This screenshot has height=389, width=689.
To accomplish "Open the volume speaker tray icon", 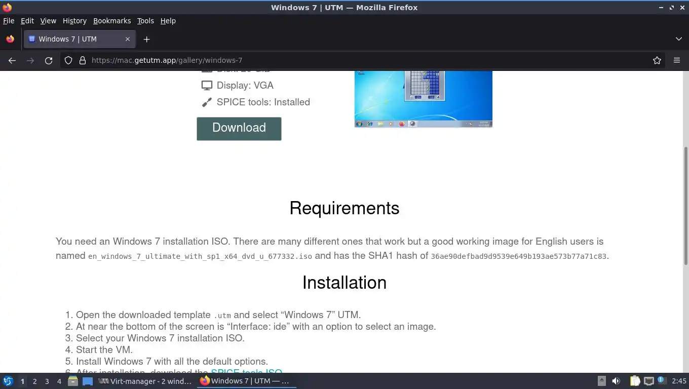I will (616, 381).
